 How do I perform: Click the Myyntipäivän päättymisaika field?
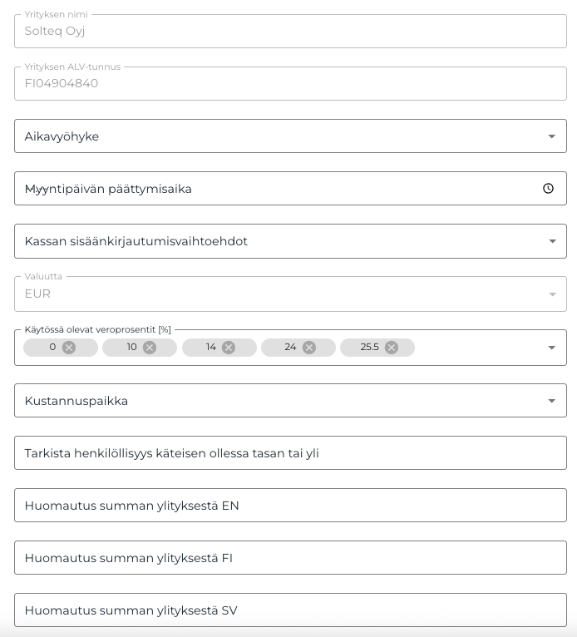[x=274, y=189]
